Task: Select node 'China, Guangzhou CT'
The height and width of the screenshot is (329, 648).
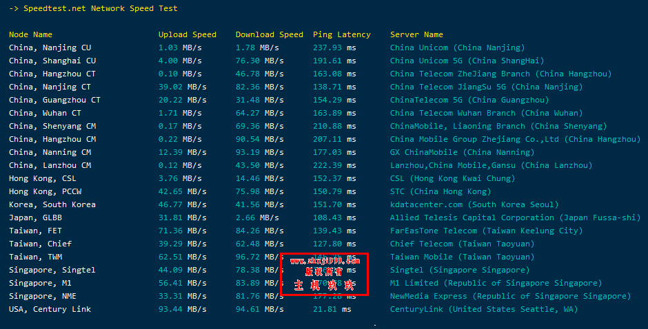Action: click(54, 100)
